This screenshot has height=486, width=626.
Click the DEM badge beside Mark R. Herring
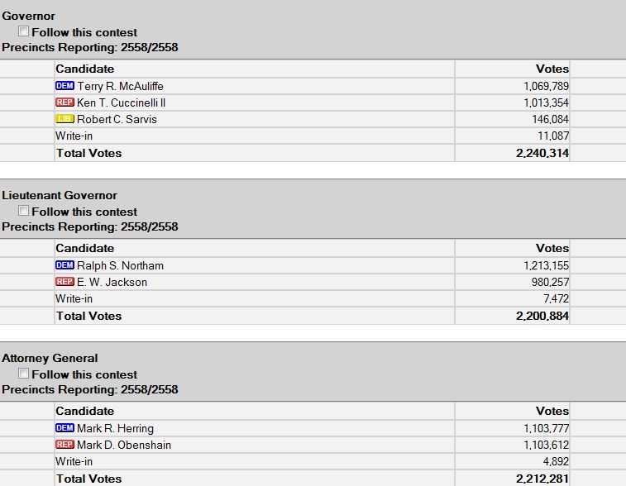click(65, 428)
